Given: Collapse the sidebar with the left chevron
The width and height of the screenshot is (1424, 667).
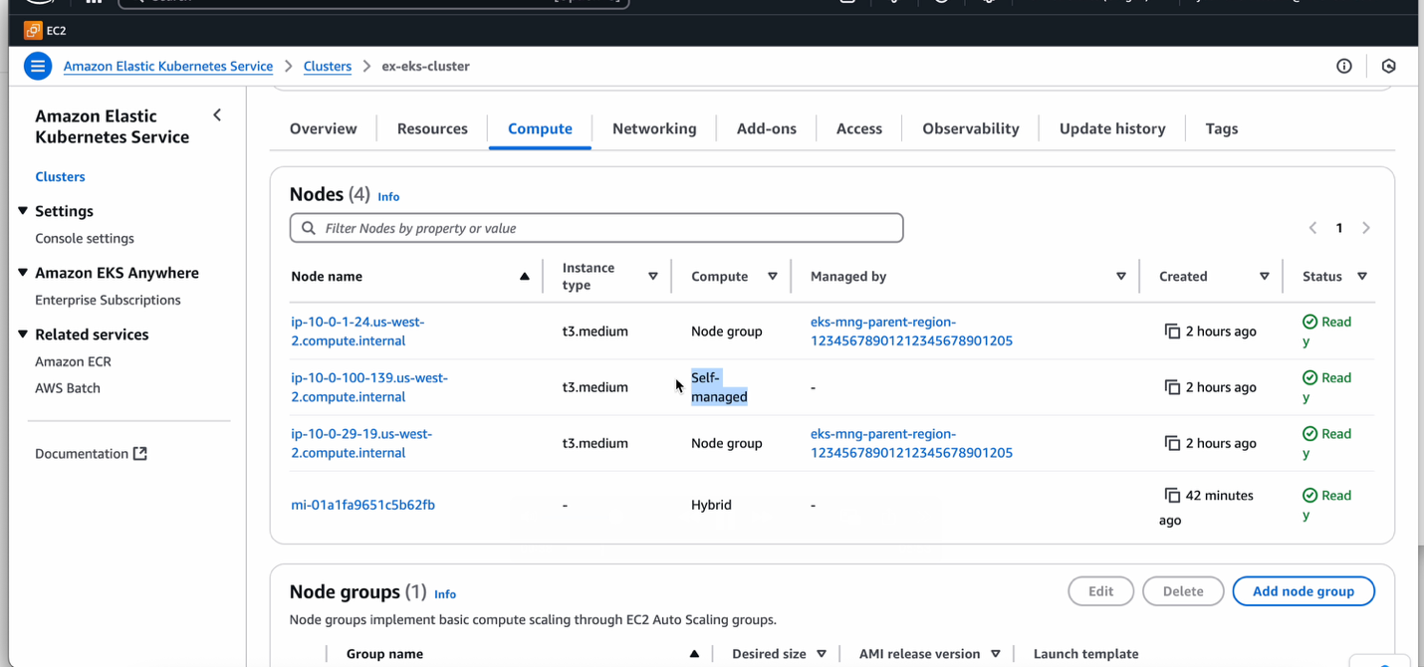Looking at the screenshot, I should click(x=217, y=115).
